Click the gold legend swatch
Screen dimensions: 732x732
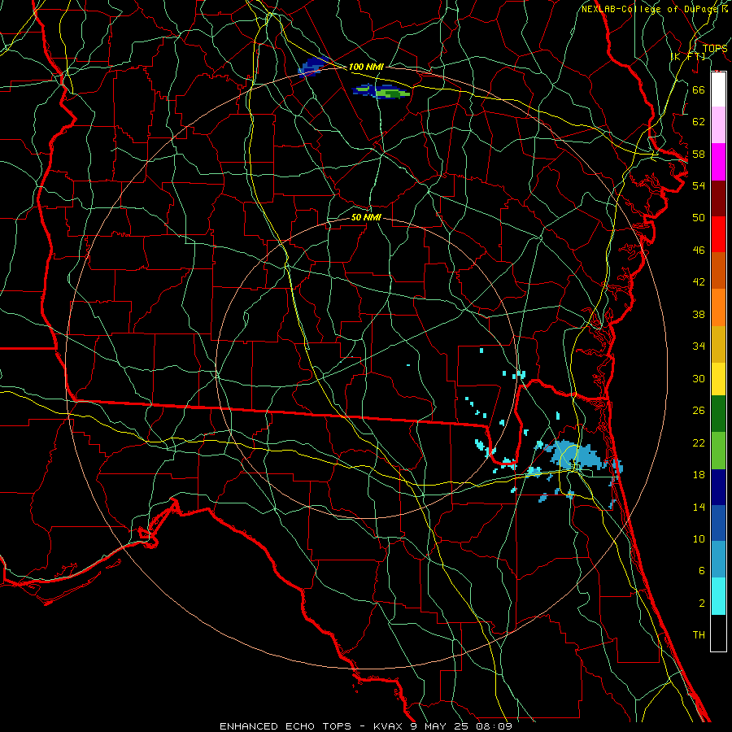pyautogui.click(x=718, y=344)
